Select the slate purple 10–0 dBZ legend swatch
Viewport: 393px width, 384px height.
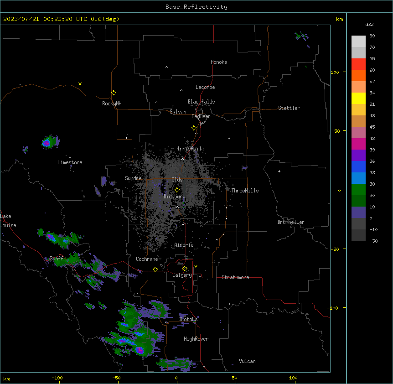[x=358, y=213]
